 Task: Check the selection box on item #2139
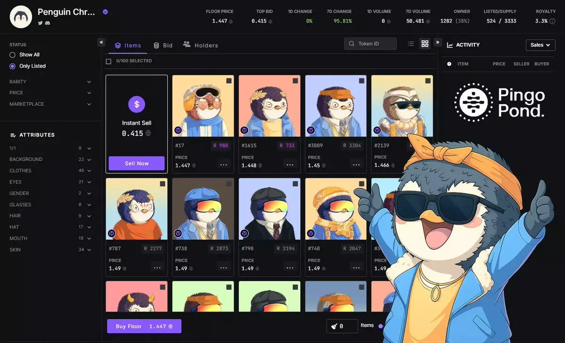428,81
